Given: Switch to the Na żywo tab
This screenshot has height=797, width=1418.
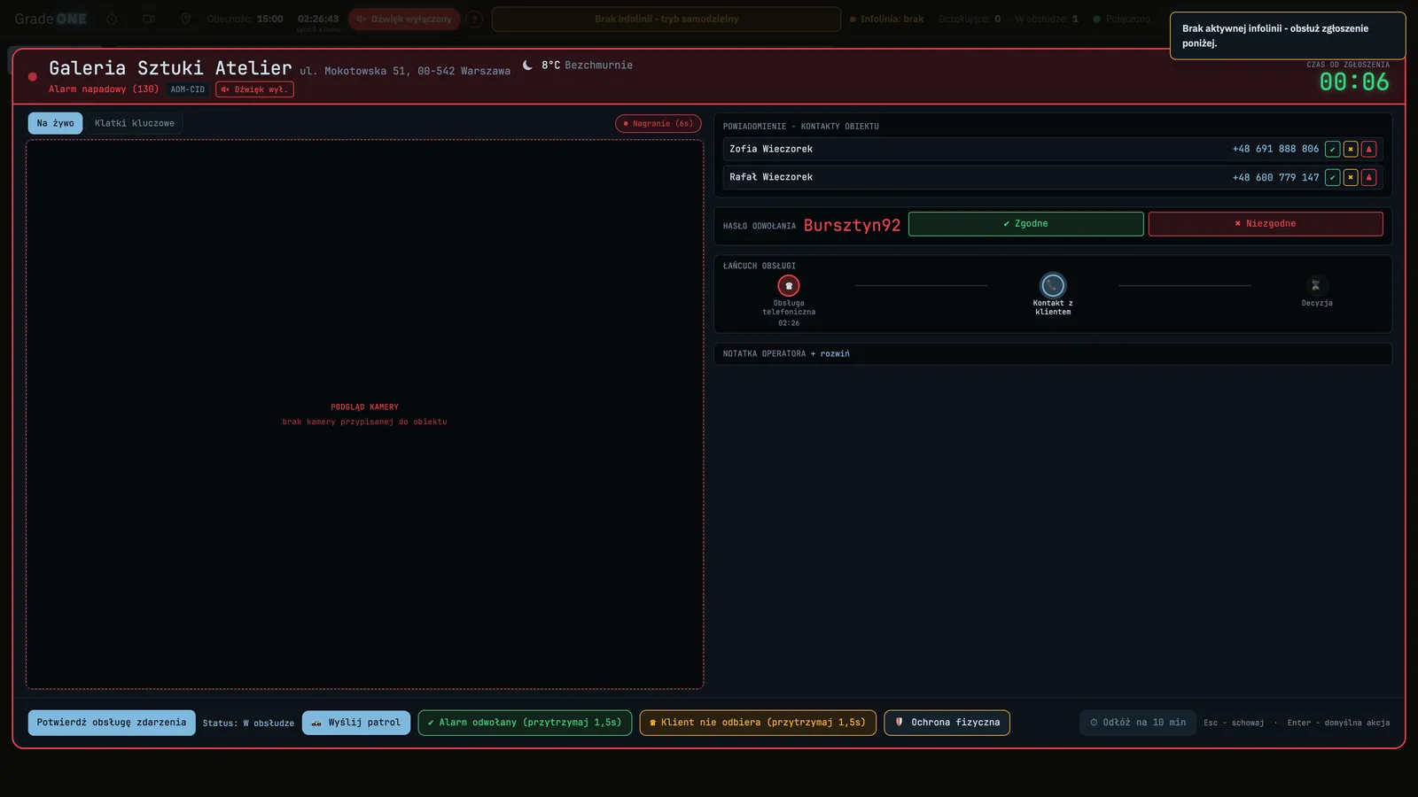Looking at the screenshot, I should (55, 123).
